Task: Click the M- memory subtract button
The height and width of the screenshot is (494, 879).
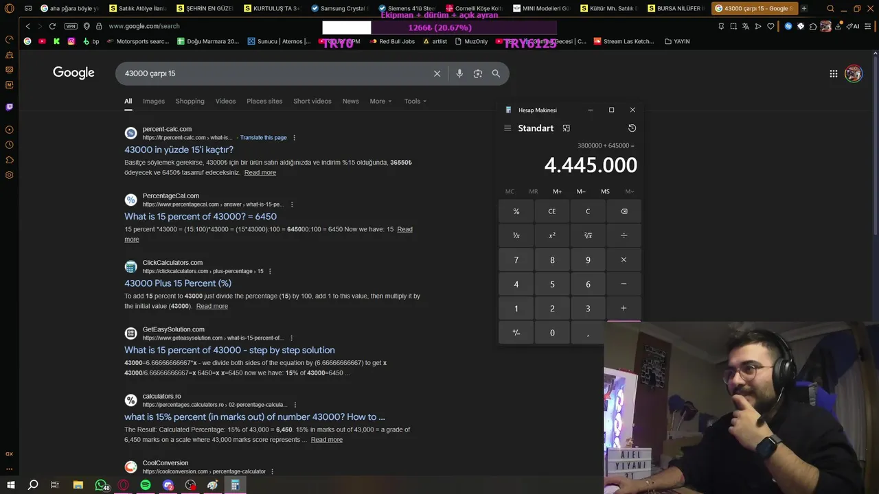Action: pos(581,191)
